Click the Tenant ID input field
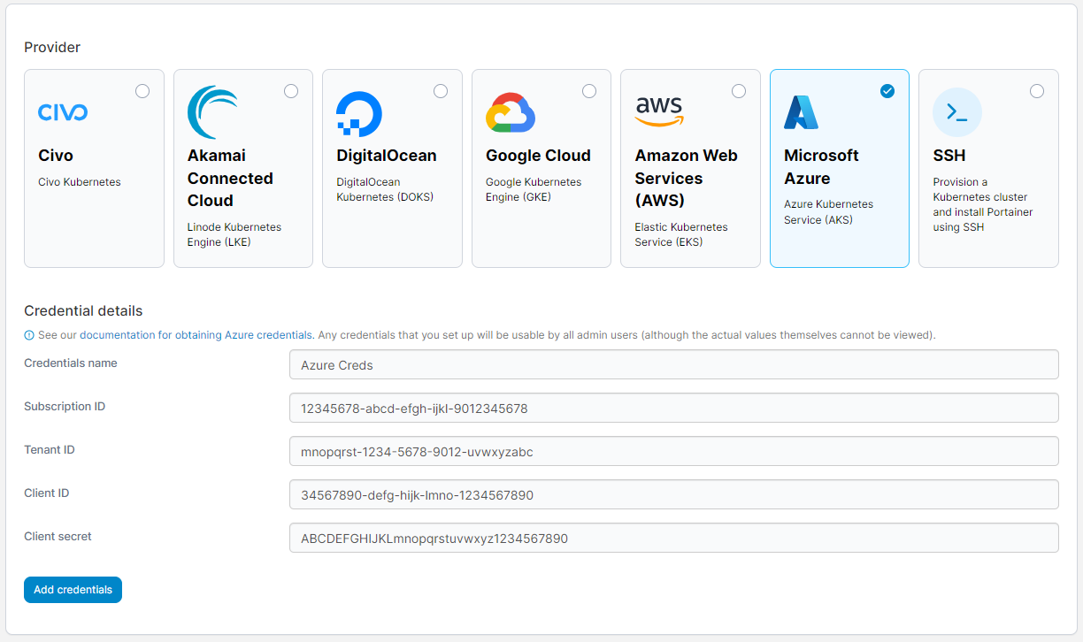 coord(674,451)
